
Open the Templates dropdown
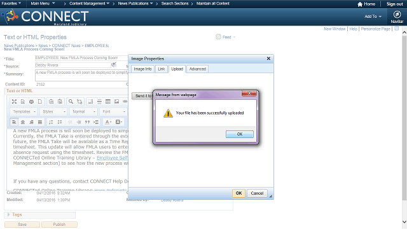tap(24, 112)
